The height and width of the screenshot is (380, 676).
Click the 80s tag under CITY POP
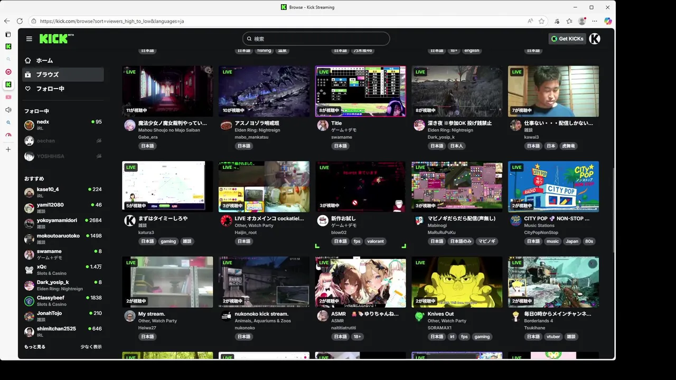[x=589, y=241]
